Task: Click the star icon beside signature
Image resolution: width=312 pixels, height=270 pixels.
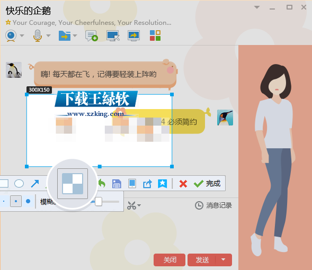Action: click(x=8, y=22)
